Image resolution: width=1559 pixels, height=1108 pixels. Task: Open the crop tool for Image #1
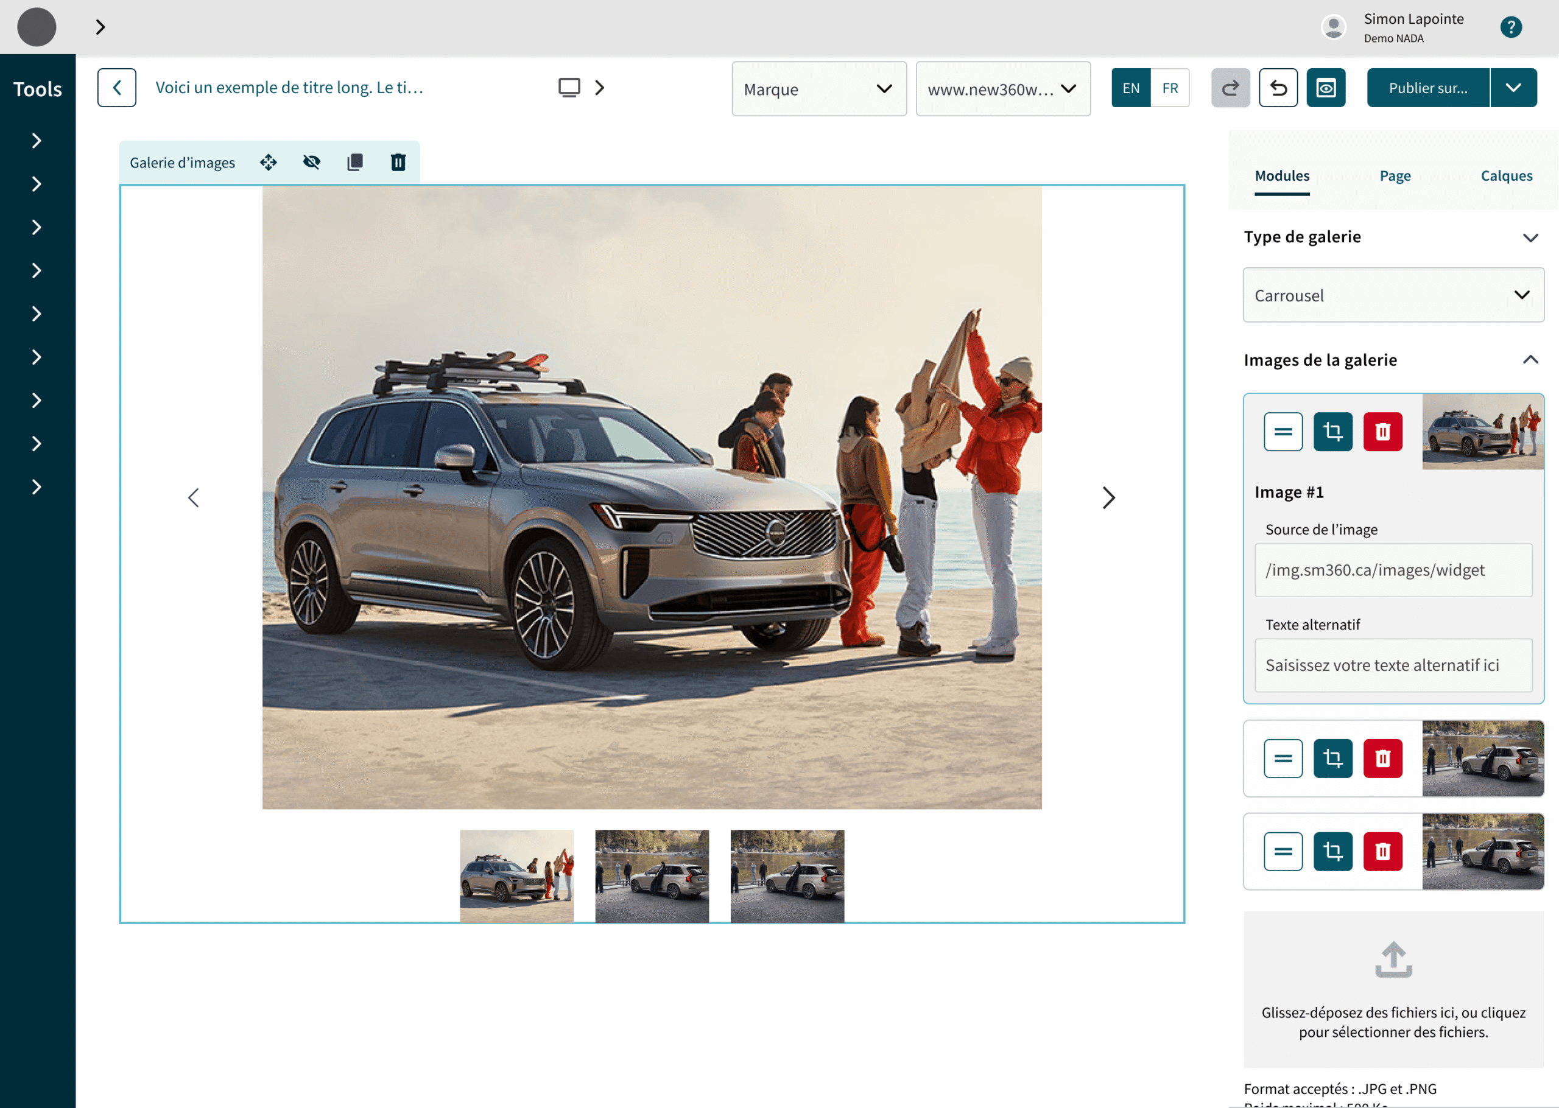(x=1332, y=431)
